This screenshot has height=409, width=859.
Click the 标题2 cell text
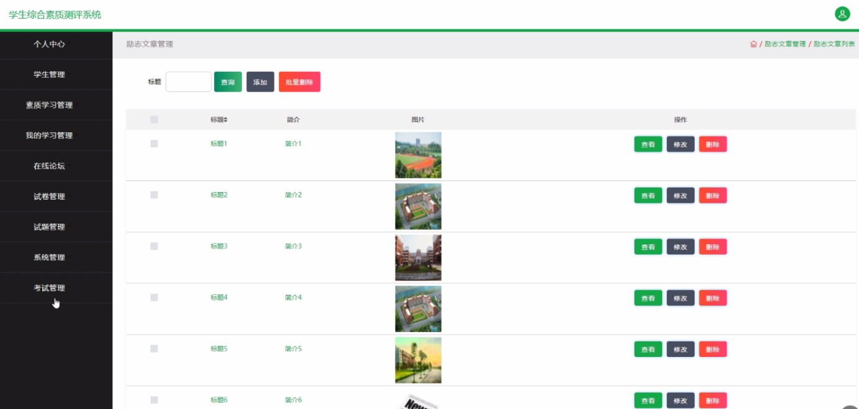point(219,195)
